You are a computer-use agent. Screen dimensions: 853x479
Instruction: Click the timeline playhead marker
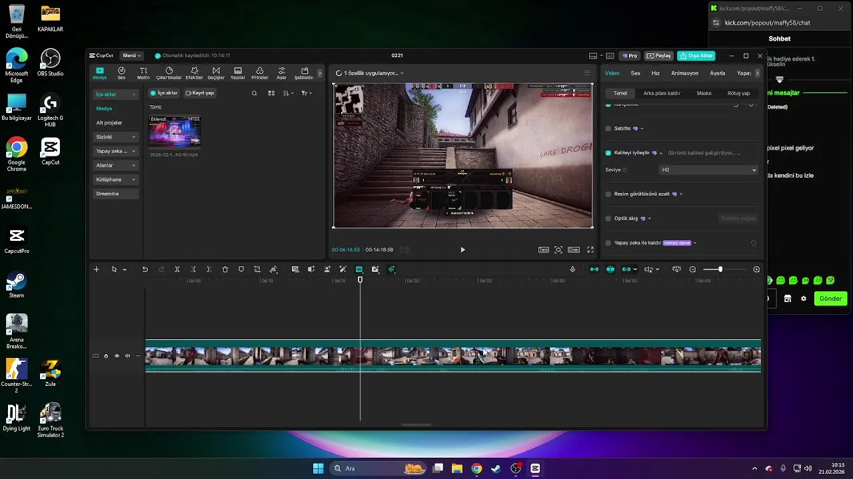[x=361, y=280]
